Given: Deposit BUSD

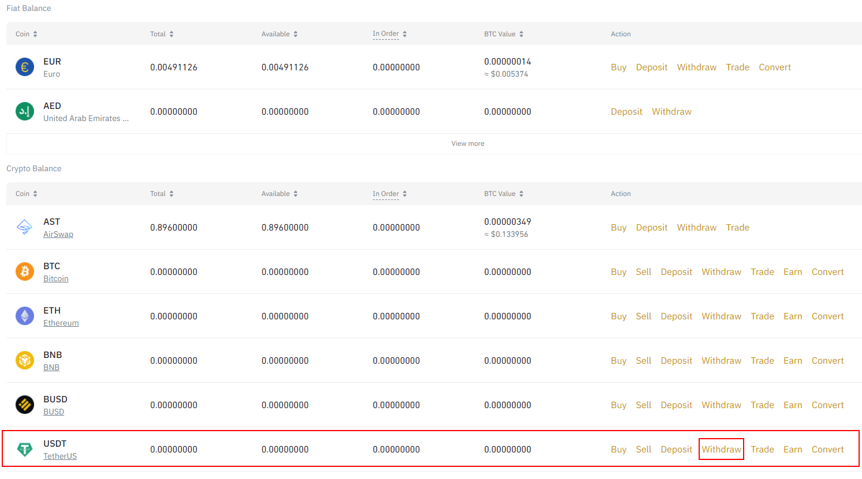Looking at the screenshot, I should click(677, 405).
